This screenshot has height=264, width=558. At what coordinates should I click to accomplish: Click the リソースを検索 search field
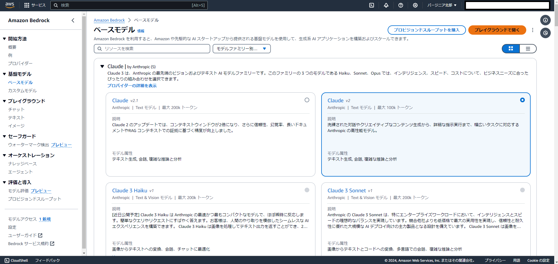pyautogui.click(x=152, y=49)
